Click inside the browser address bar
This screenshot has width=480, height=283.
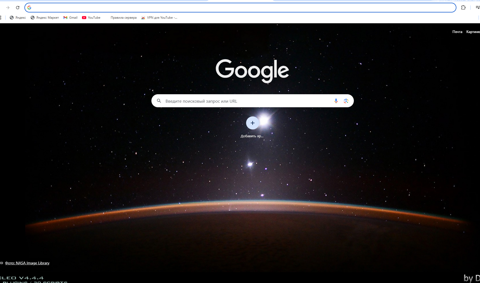(x=239, y=8)
